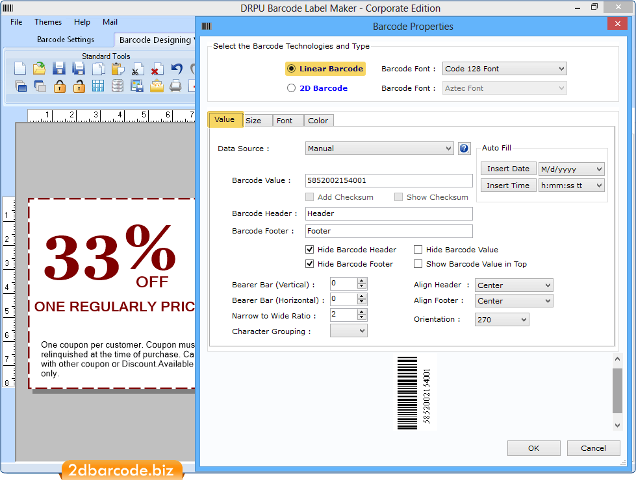Screen dimensions: 636x480
Task: Open the Themes menu
Action: tap(48, 22)
